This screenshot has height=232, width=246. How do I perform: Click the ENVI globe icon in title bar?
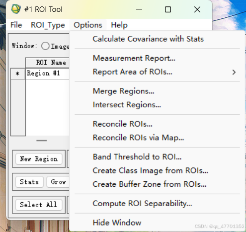pyautogui.click(x=16, y=9)
